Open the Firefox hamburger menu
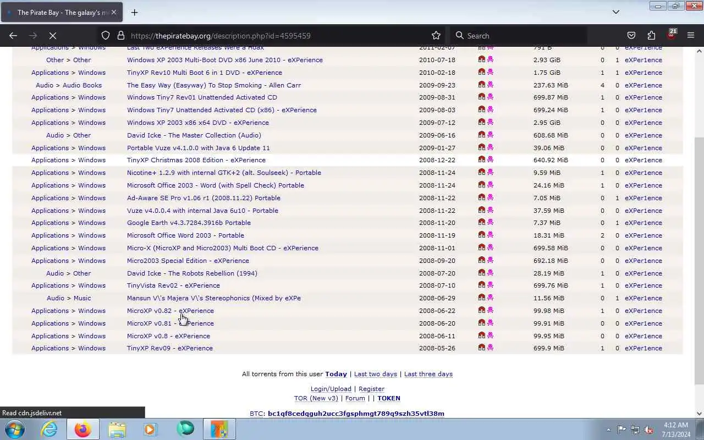Image resolution: width=704 pixels, height=440 pixels. pyautogui.click(x=691, y=35)
